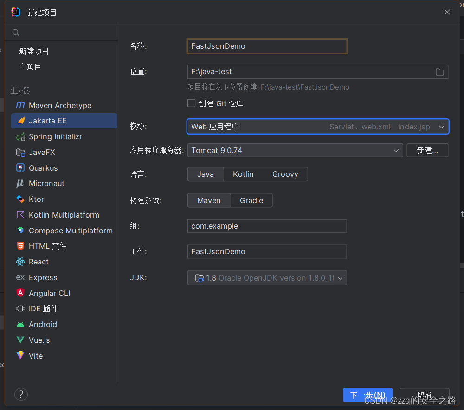Click the JavaFX folder icon
The width and height of the screenshot is (464, 410).
click(x=20, y=152)
